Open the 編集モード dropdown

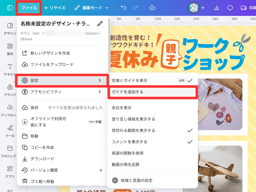(x=92, y=8)
